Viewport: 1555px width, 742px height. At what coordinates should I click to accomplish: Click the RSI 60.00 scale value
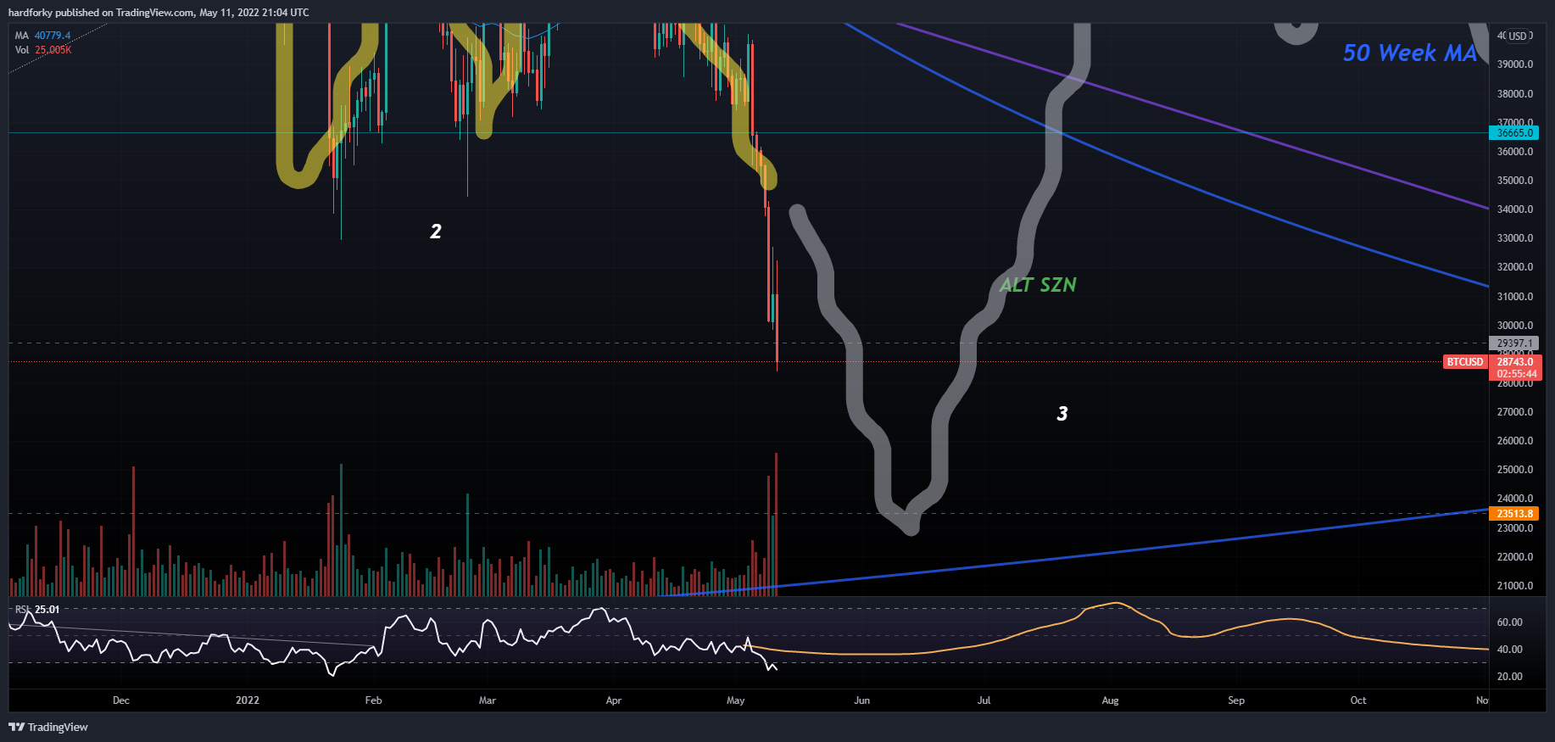click(x=1510, y=622)
